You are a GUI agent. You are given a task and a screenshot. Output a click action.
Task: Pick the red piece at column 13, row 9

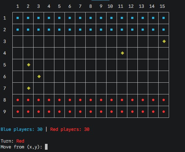pyautogui.click(x=143, y=112)
